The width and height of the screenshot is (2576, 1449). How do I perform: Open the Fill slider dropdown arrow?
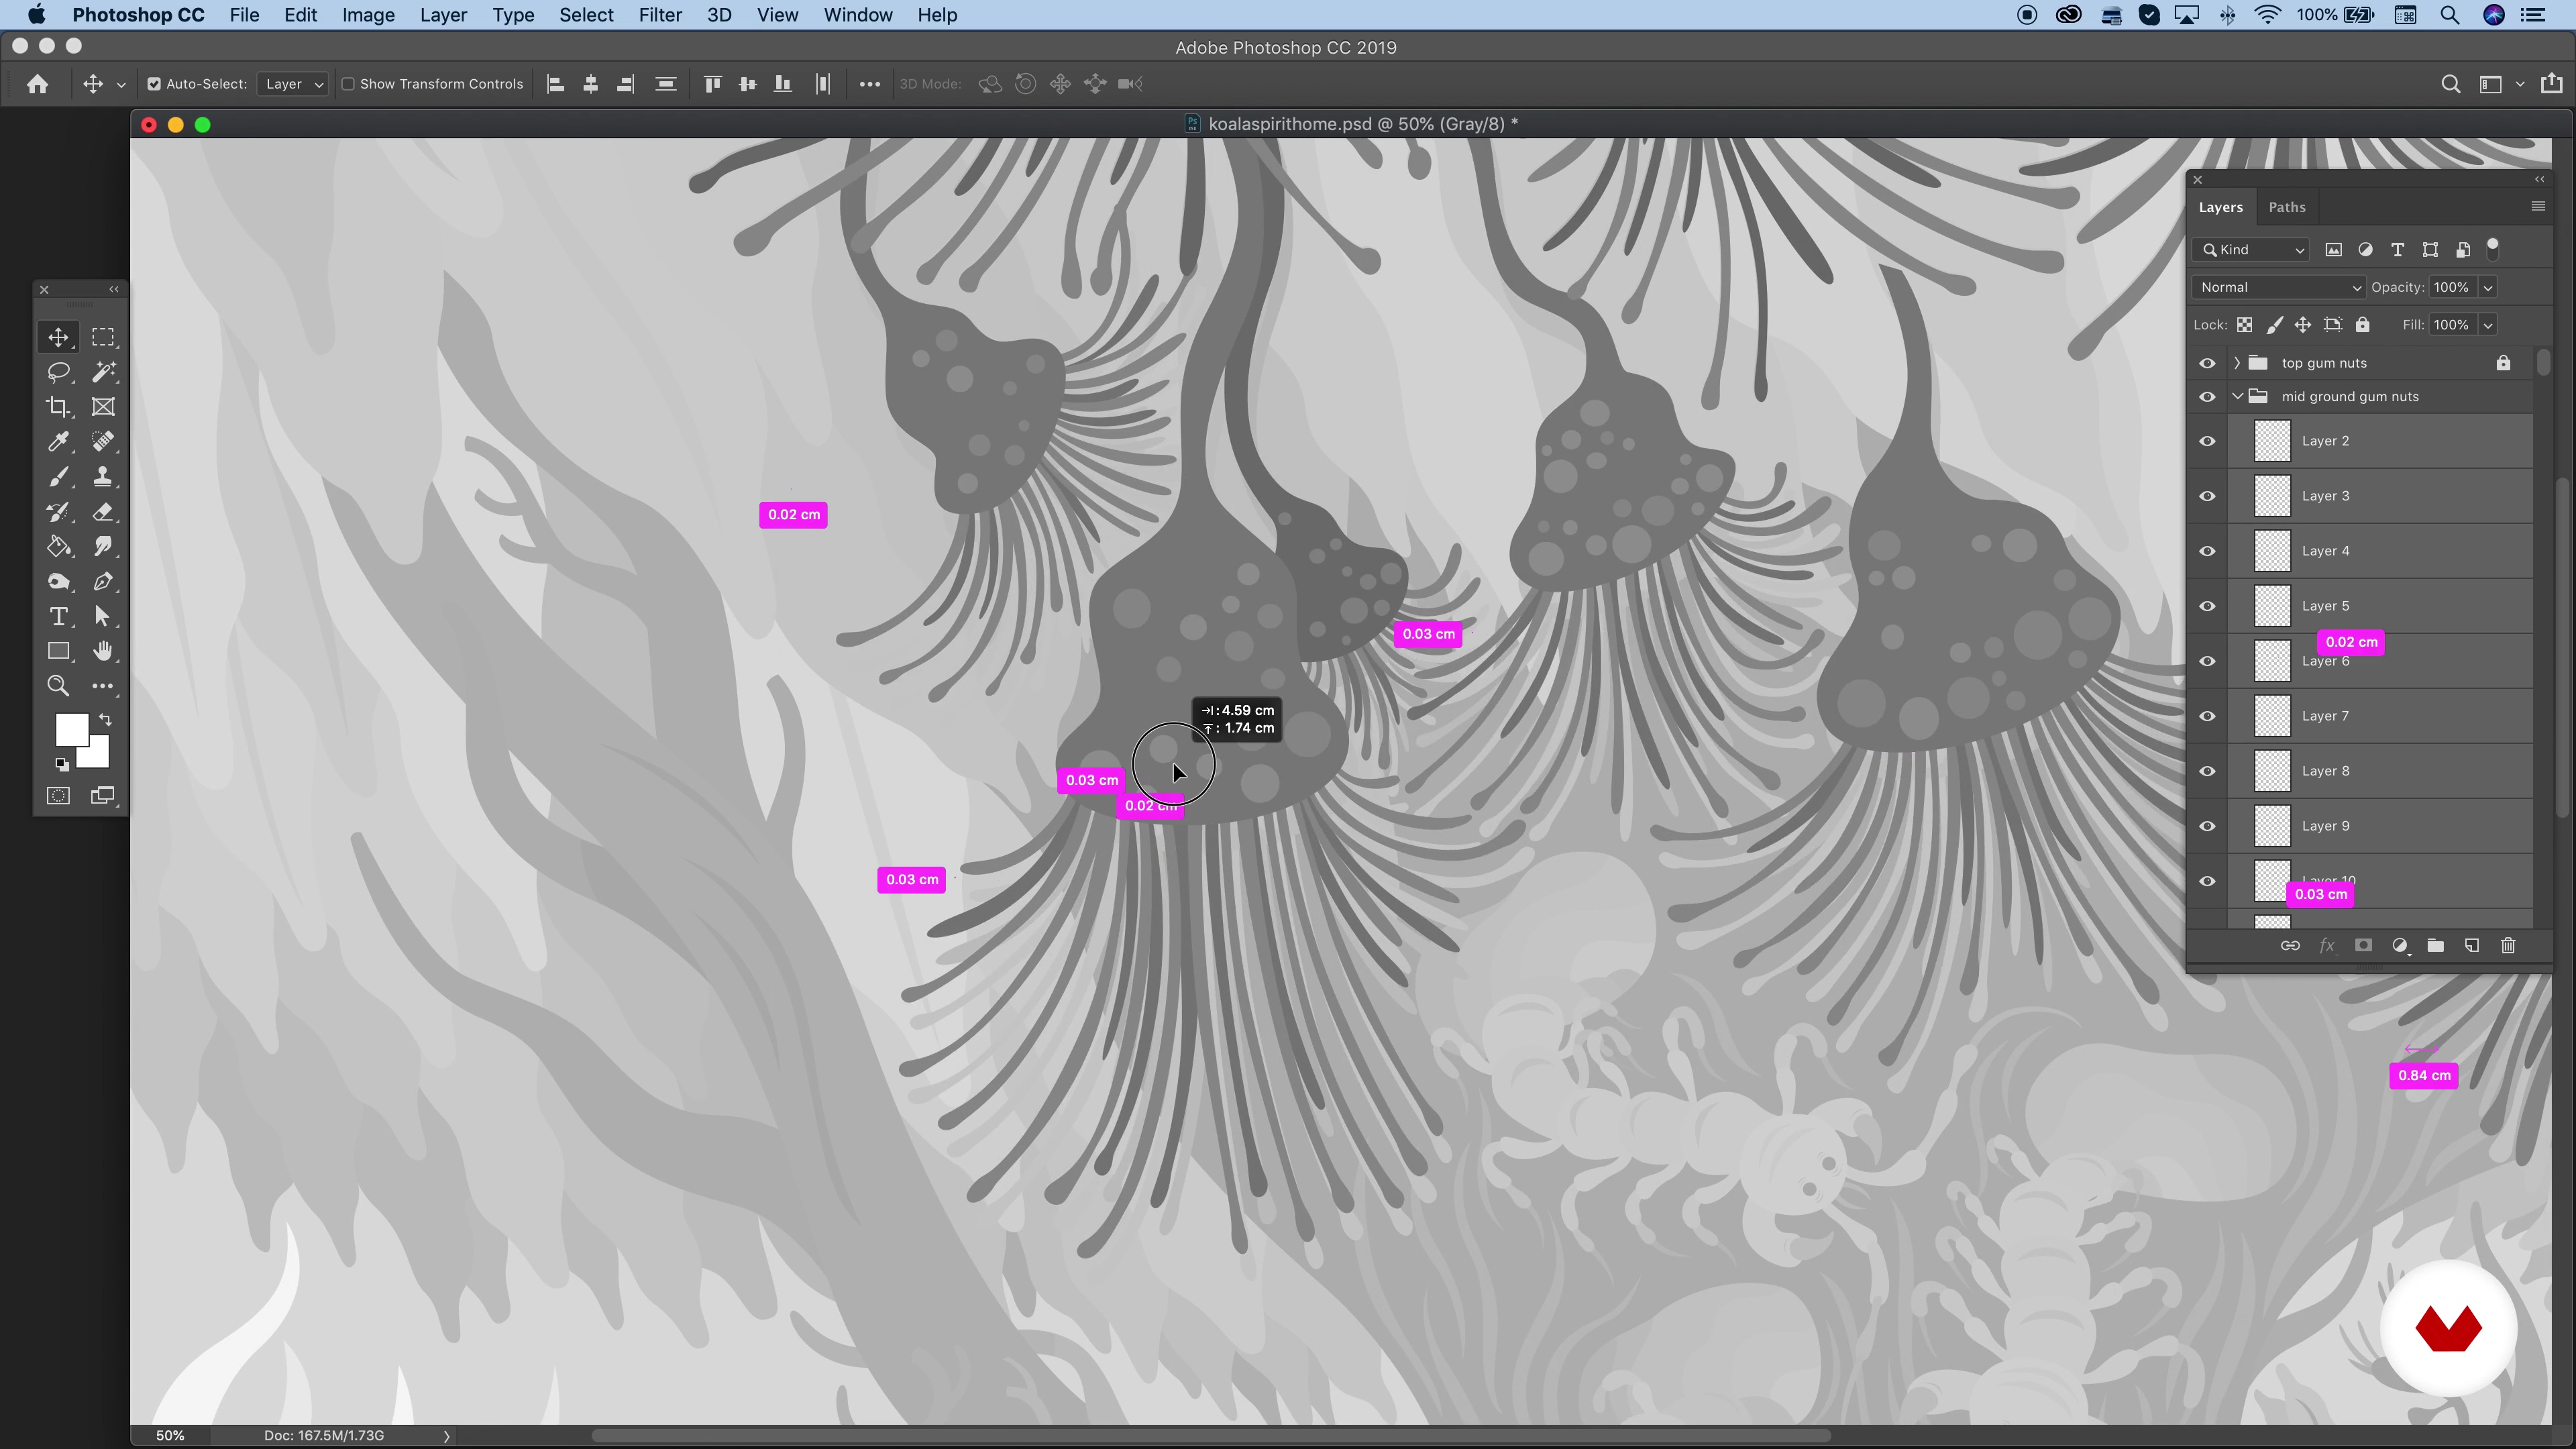click(x=2488, y=325)
